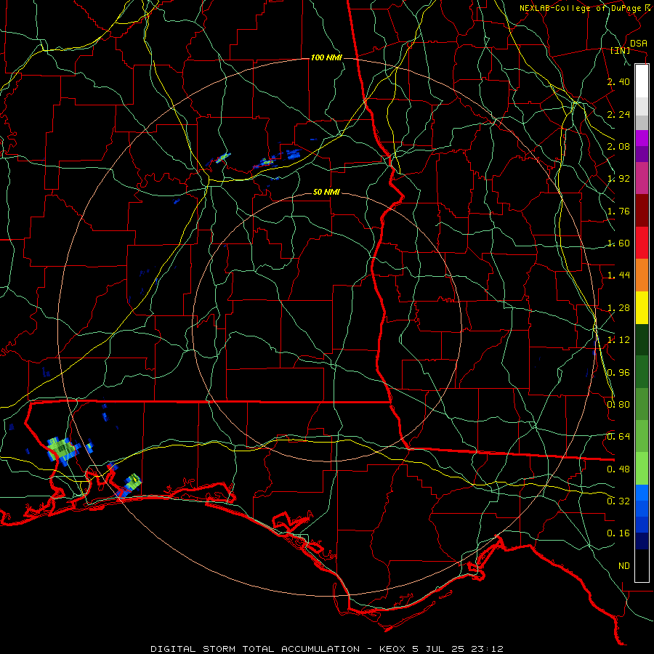Click the [IN] units label
The height and width of the screenshot is (654, 654).
coord(620,50)
